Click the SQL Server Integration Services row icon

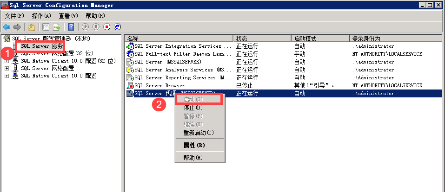pos(130,46)
